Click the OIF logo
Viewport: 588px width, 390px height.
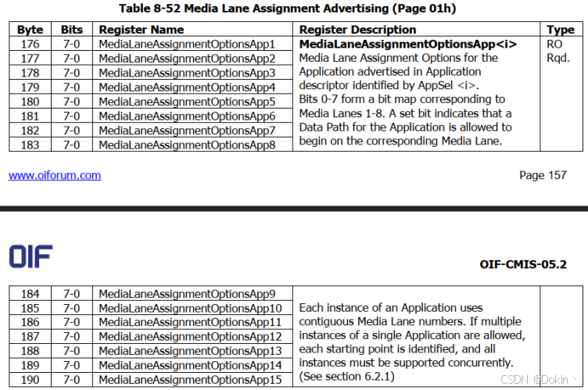[x=30, y=256]
